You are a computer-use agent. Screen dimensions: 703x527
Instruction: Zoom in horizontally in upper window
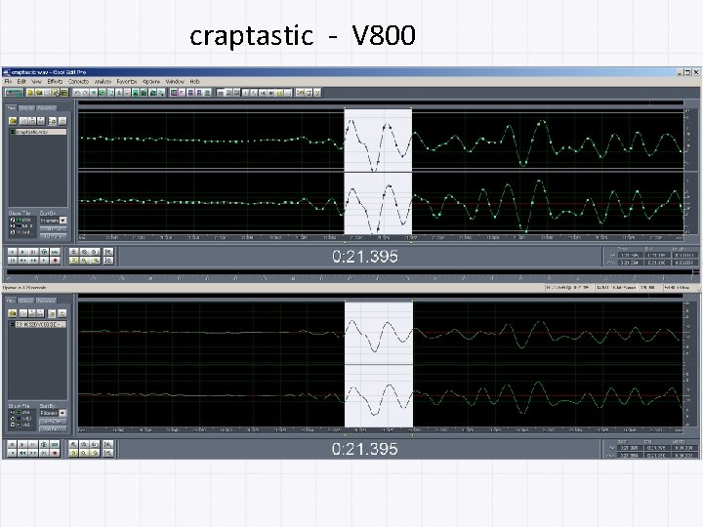[74, 252]
